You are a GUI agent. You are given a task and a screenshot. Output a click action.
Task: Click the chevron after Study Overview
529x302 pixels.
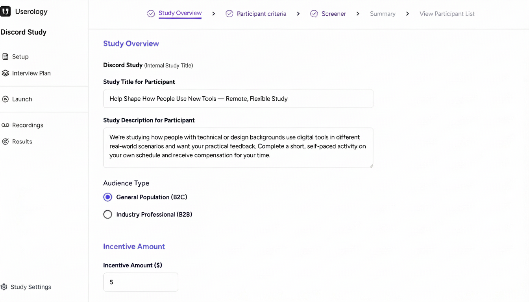click(213, 13)
